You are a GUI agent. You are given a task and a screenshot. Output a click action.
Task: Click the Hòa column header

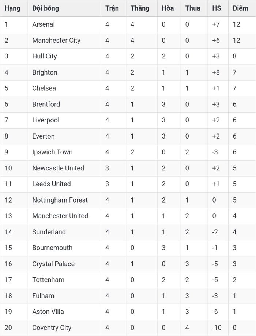pos(167,8)
